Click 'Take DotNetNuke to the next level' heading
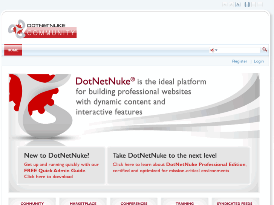Image resolution: width=274 pixels, height=205 pixels. 165,155
